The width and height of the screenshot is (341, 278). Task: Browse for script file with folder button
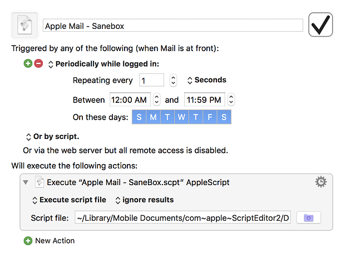coord(308,217)
